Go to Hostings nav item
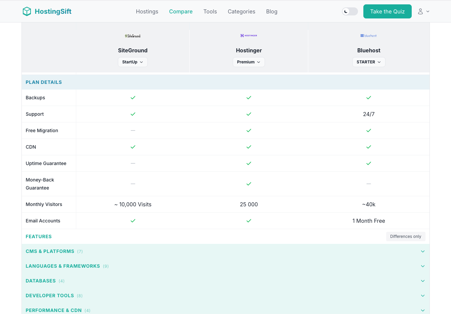The image size is (451, 314). pyautogui.click(x=147, y=11)
